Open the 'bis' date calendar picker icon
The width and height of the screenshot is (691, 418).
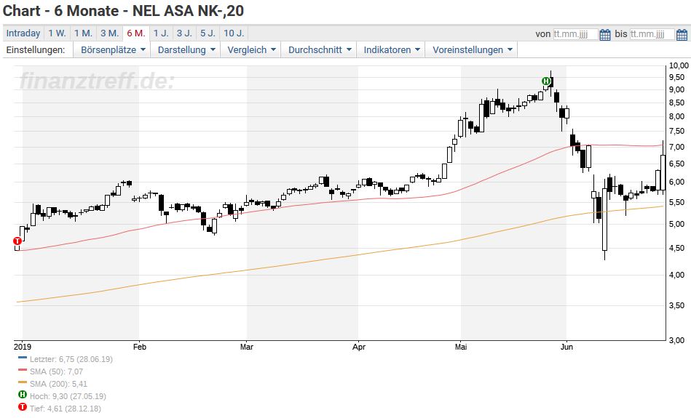[682, 34]
